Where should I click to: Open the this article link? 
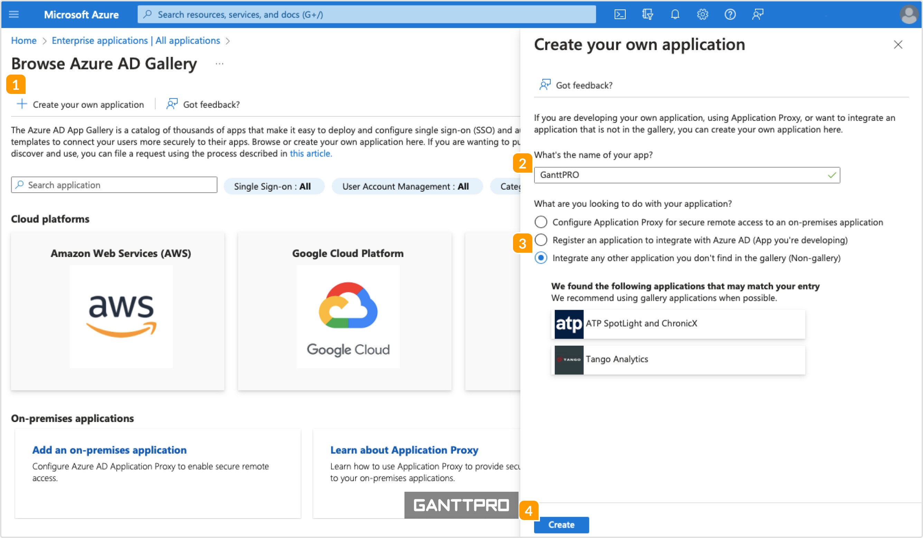click(x=310, y=153)
